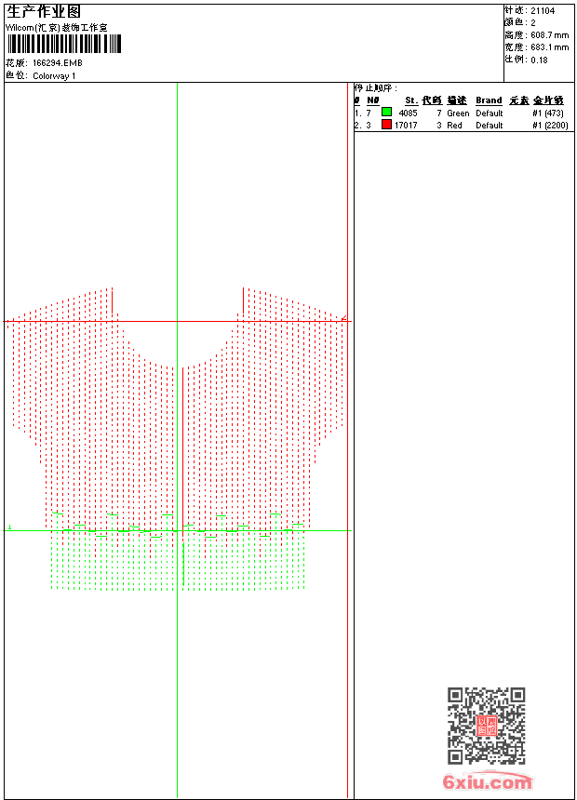Screen dimensions: 577x800
Task: Click the stitch count '4085' cell
Action: point(408,113)
